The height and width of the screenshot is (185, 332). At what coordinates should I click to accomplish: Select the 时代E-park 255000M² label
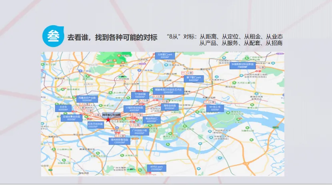pos(157,168)
